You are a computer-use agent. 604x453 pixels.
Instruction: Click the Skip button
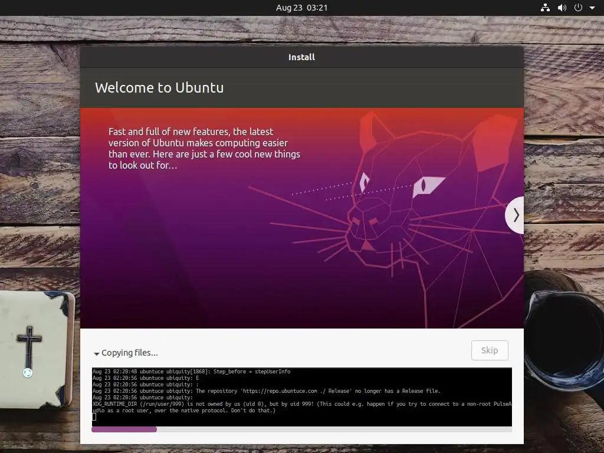pos(490,350)
